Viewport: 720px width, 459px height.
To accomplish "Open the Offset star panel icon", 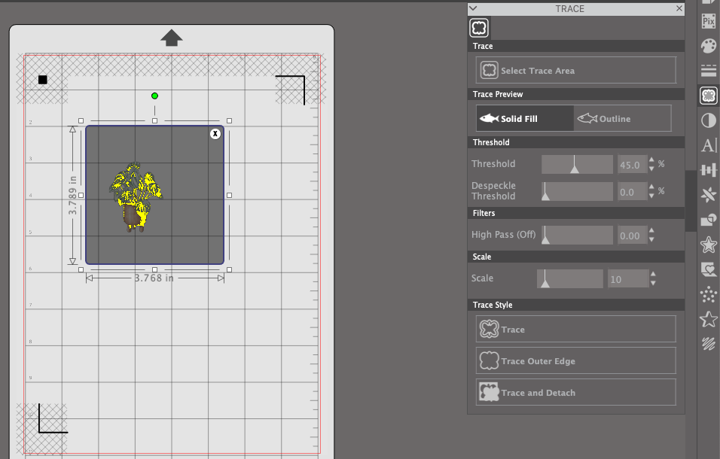I will pyautogui.click(x=709, y=245).
